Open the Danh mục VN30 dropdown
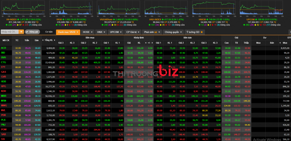Screen dimensions: 291x141 tap(68, 32)
